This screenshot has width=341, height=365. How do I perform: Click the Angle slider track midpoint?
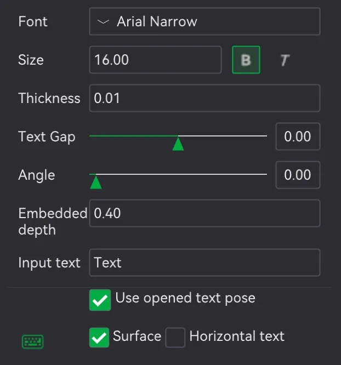[178, 174]
